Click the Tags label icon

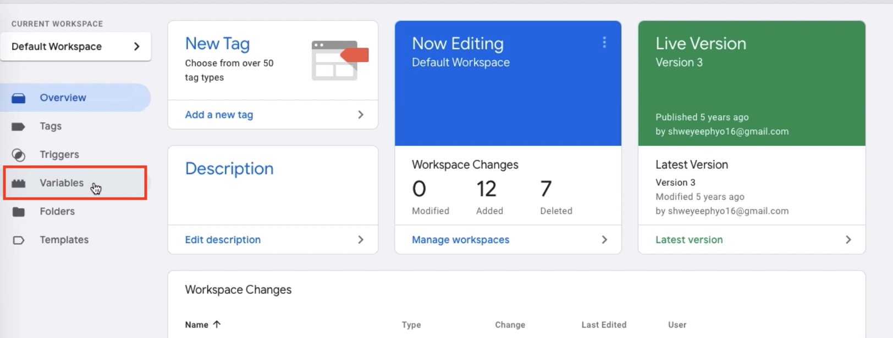pyautogui.click(x=19, y=127)
